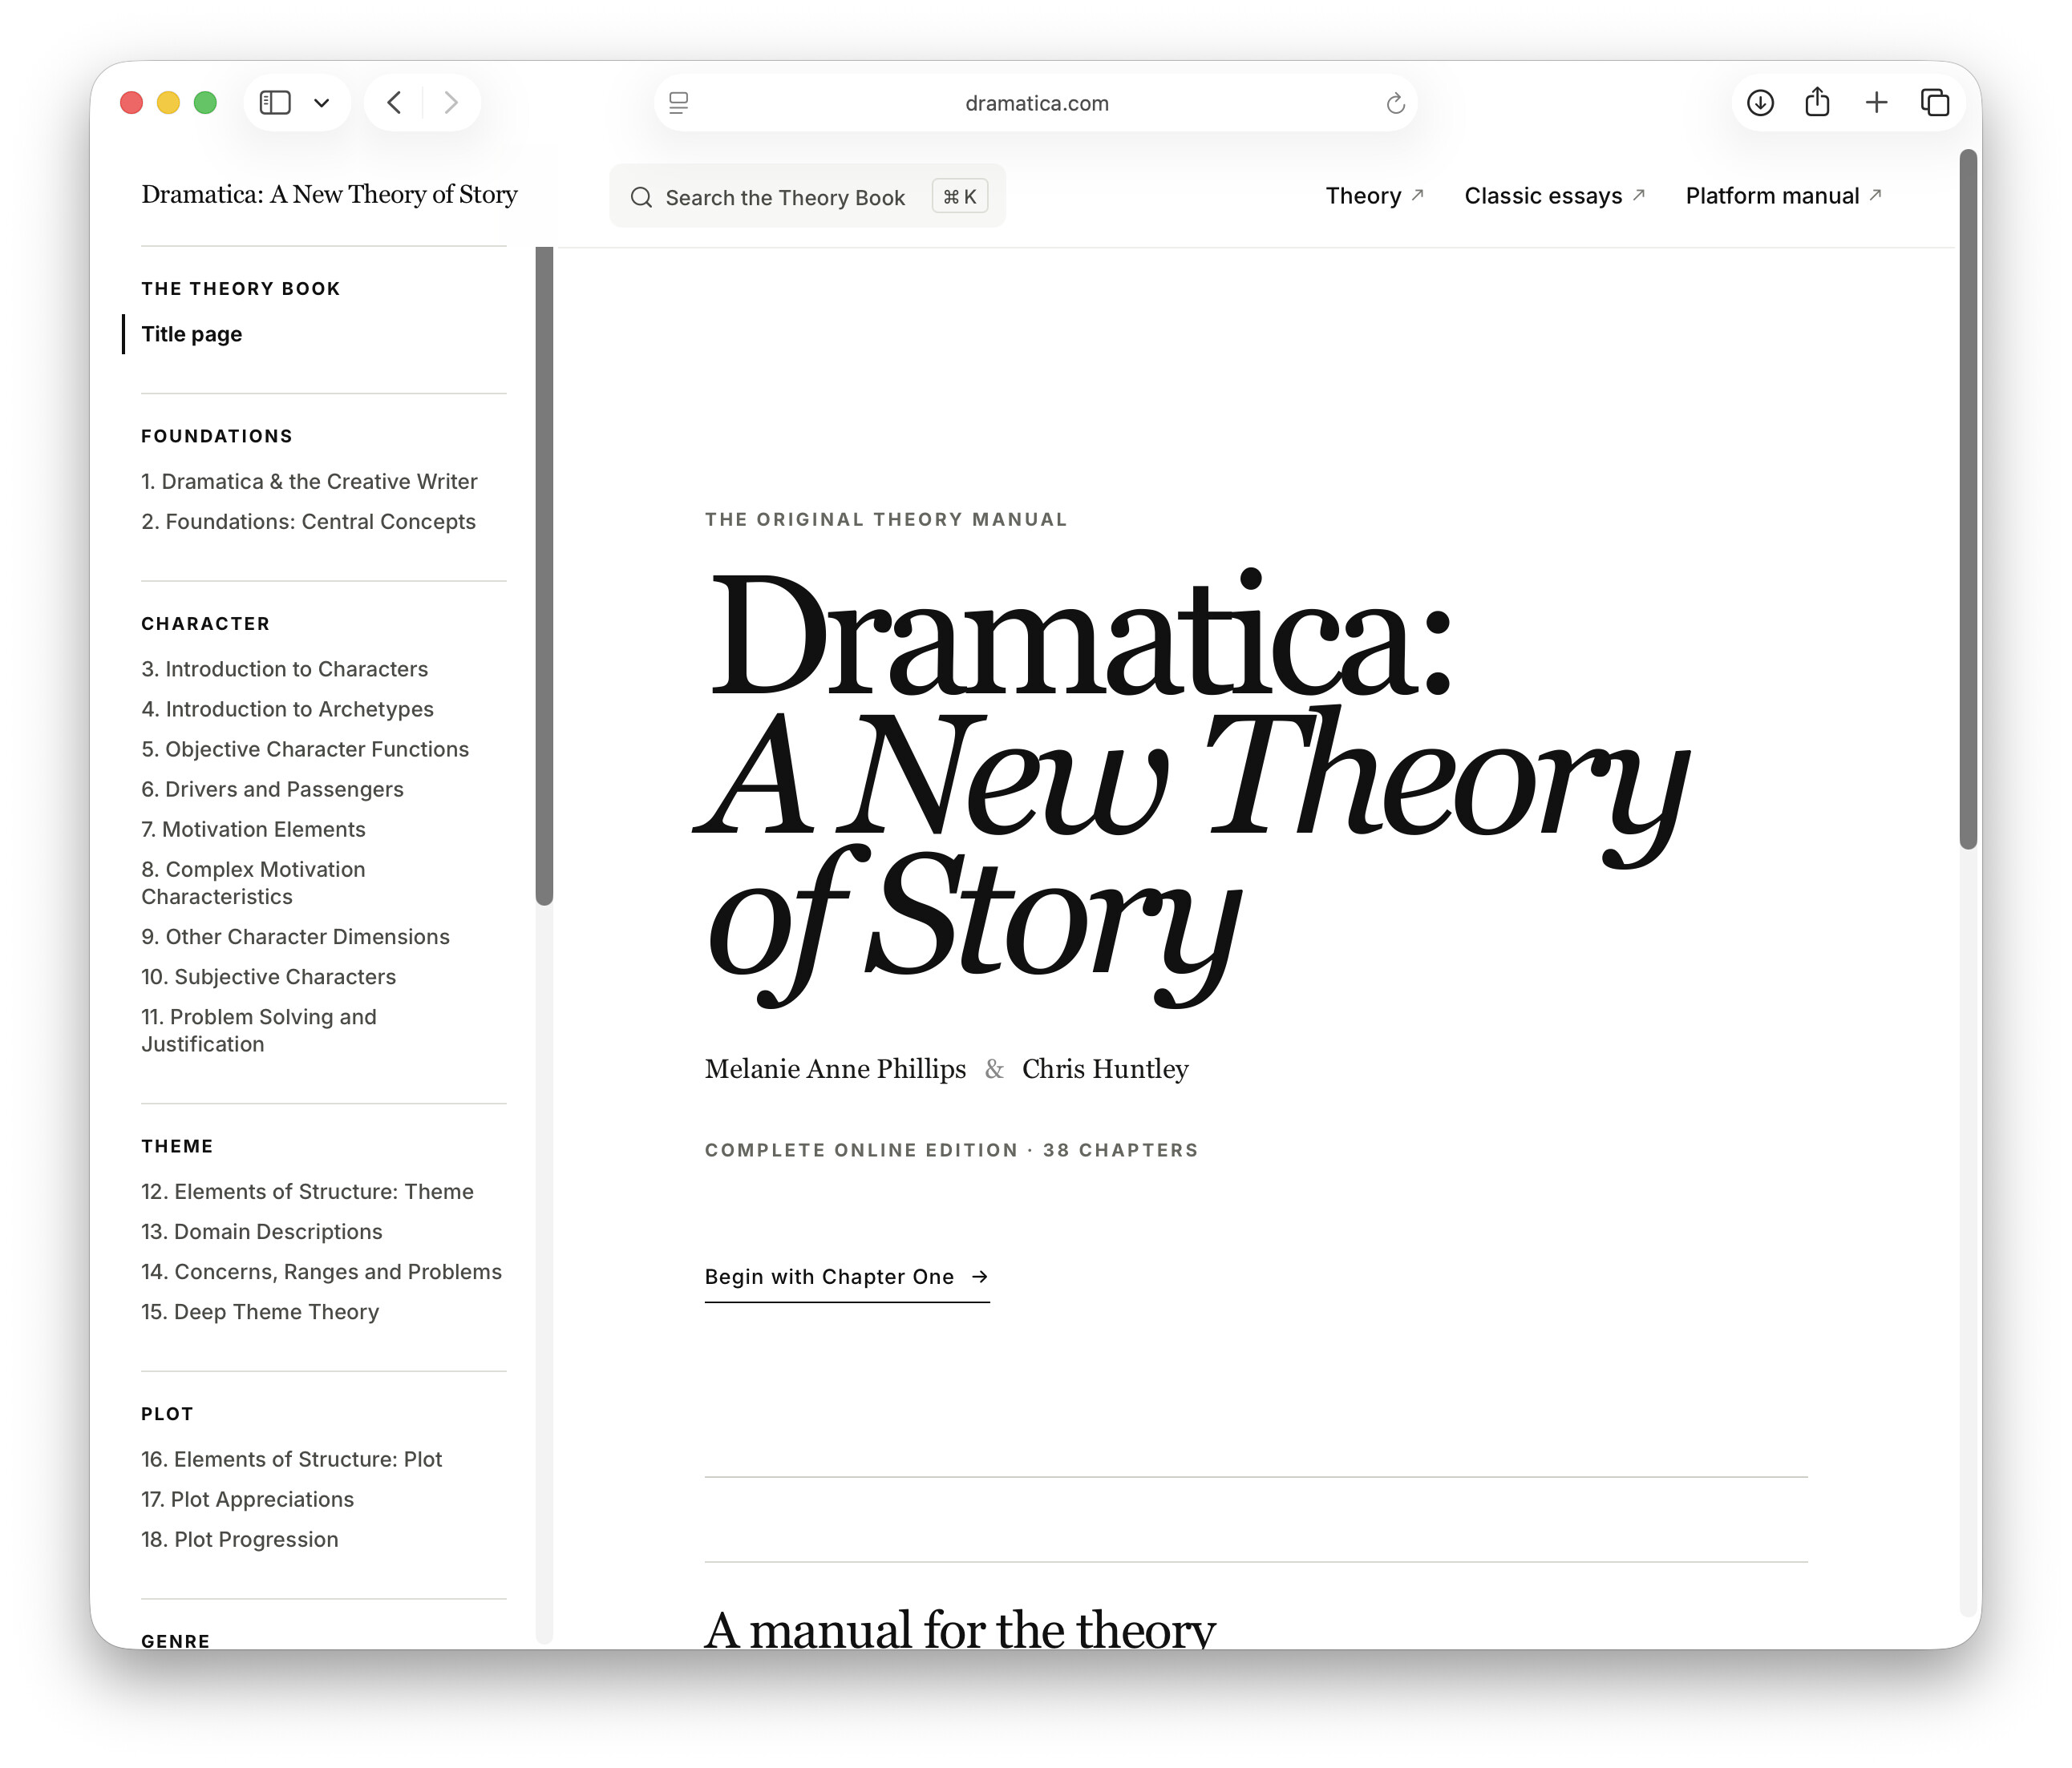Show the tab overview icon
Screen dimensions: 2072x1768
(x=1935, y=103)
